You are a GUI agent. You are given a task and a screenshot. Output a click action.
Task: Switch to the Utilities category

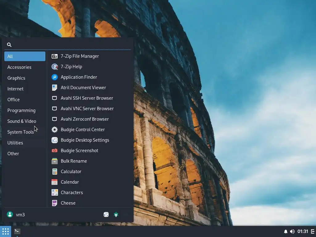(25, 143)
